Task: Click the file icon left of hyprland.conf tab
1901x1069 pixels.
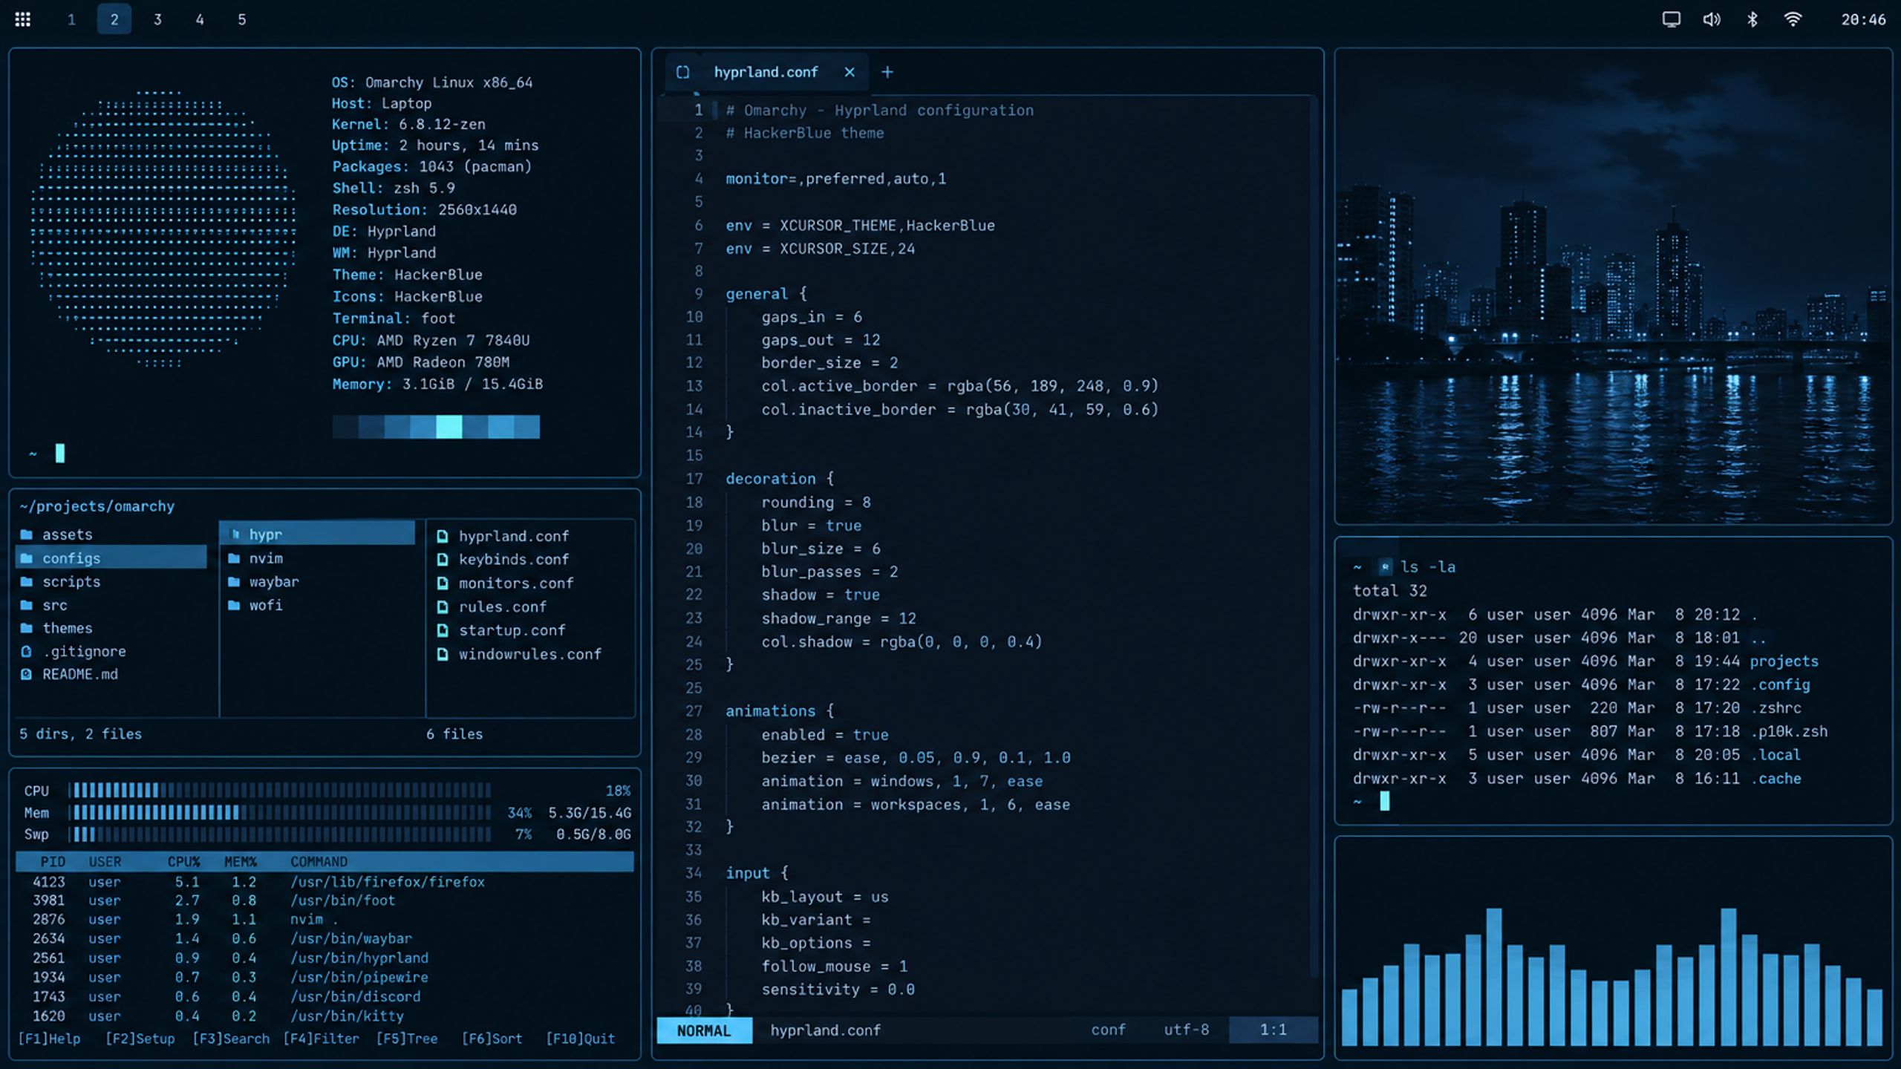Action: click(682, 72)
